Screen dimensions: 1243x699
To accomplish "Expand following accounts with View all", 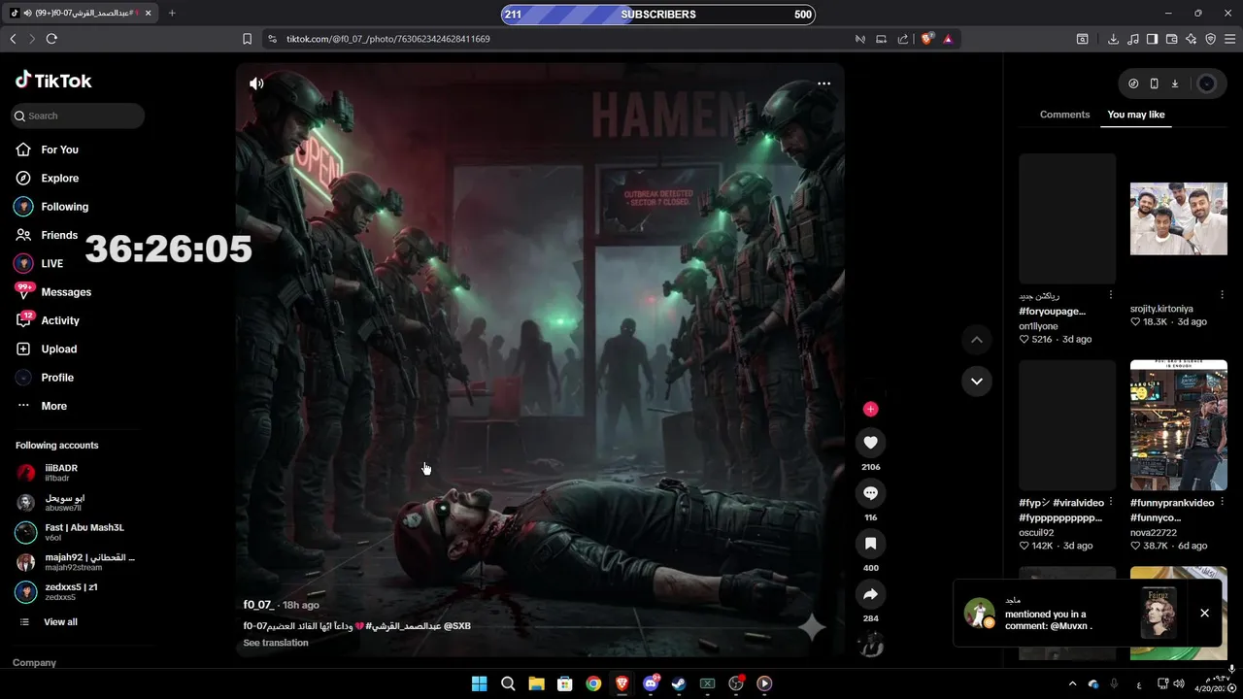I will coord(49,622).
